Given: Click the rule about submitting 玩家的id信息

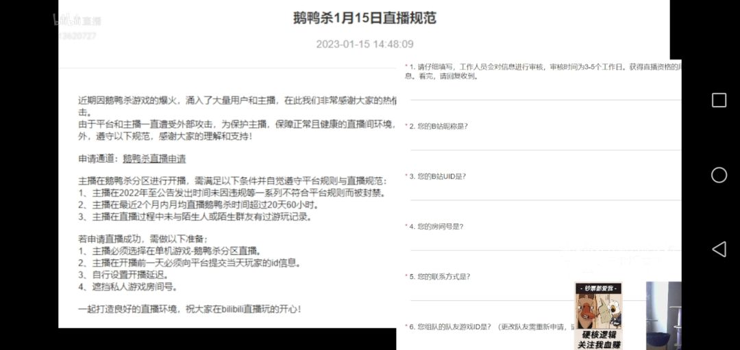Looking at the screenshot, I should 189,263.
